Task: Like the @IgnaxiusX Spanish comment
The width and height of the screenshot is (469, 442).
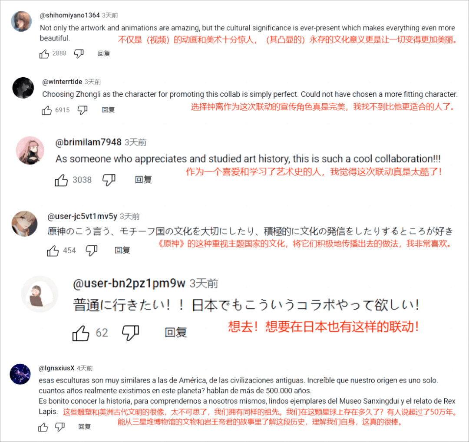Action: click(x=43, y=427)
